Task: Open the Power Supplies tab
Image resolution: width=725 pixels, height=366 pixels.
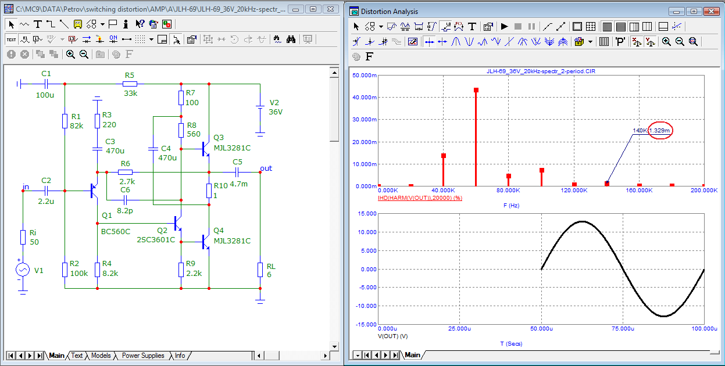Action: tap(143, 356)
